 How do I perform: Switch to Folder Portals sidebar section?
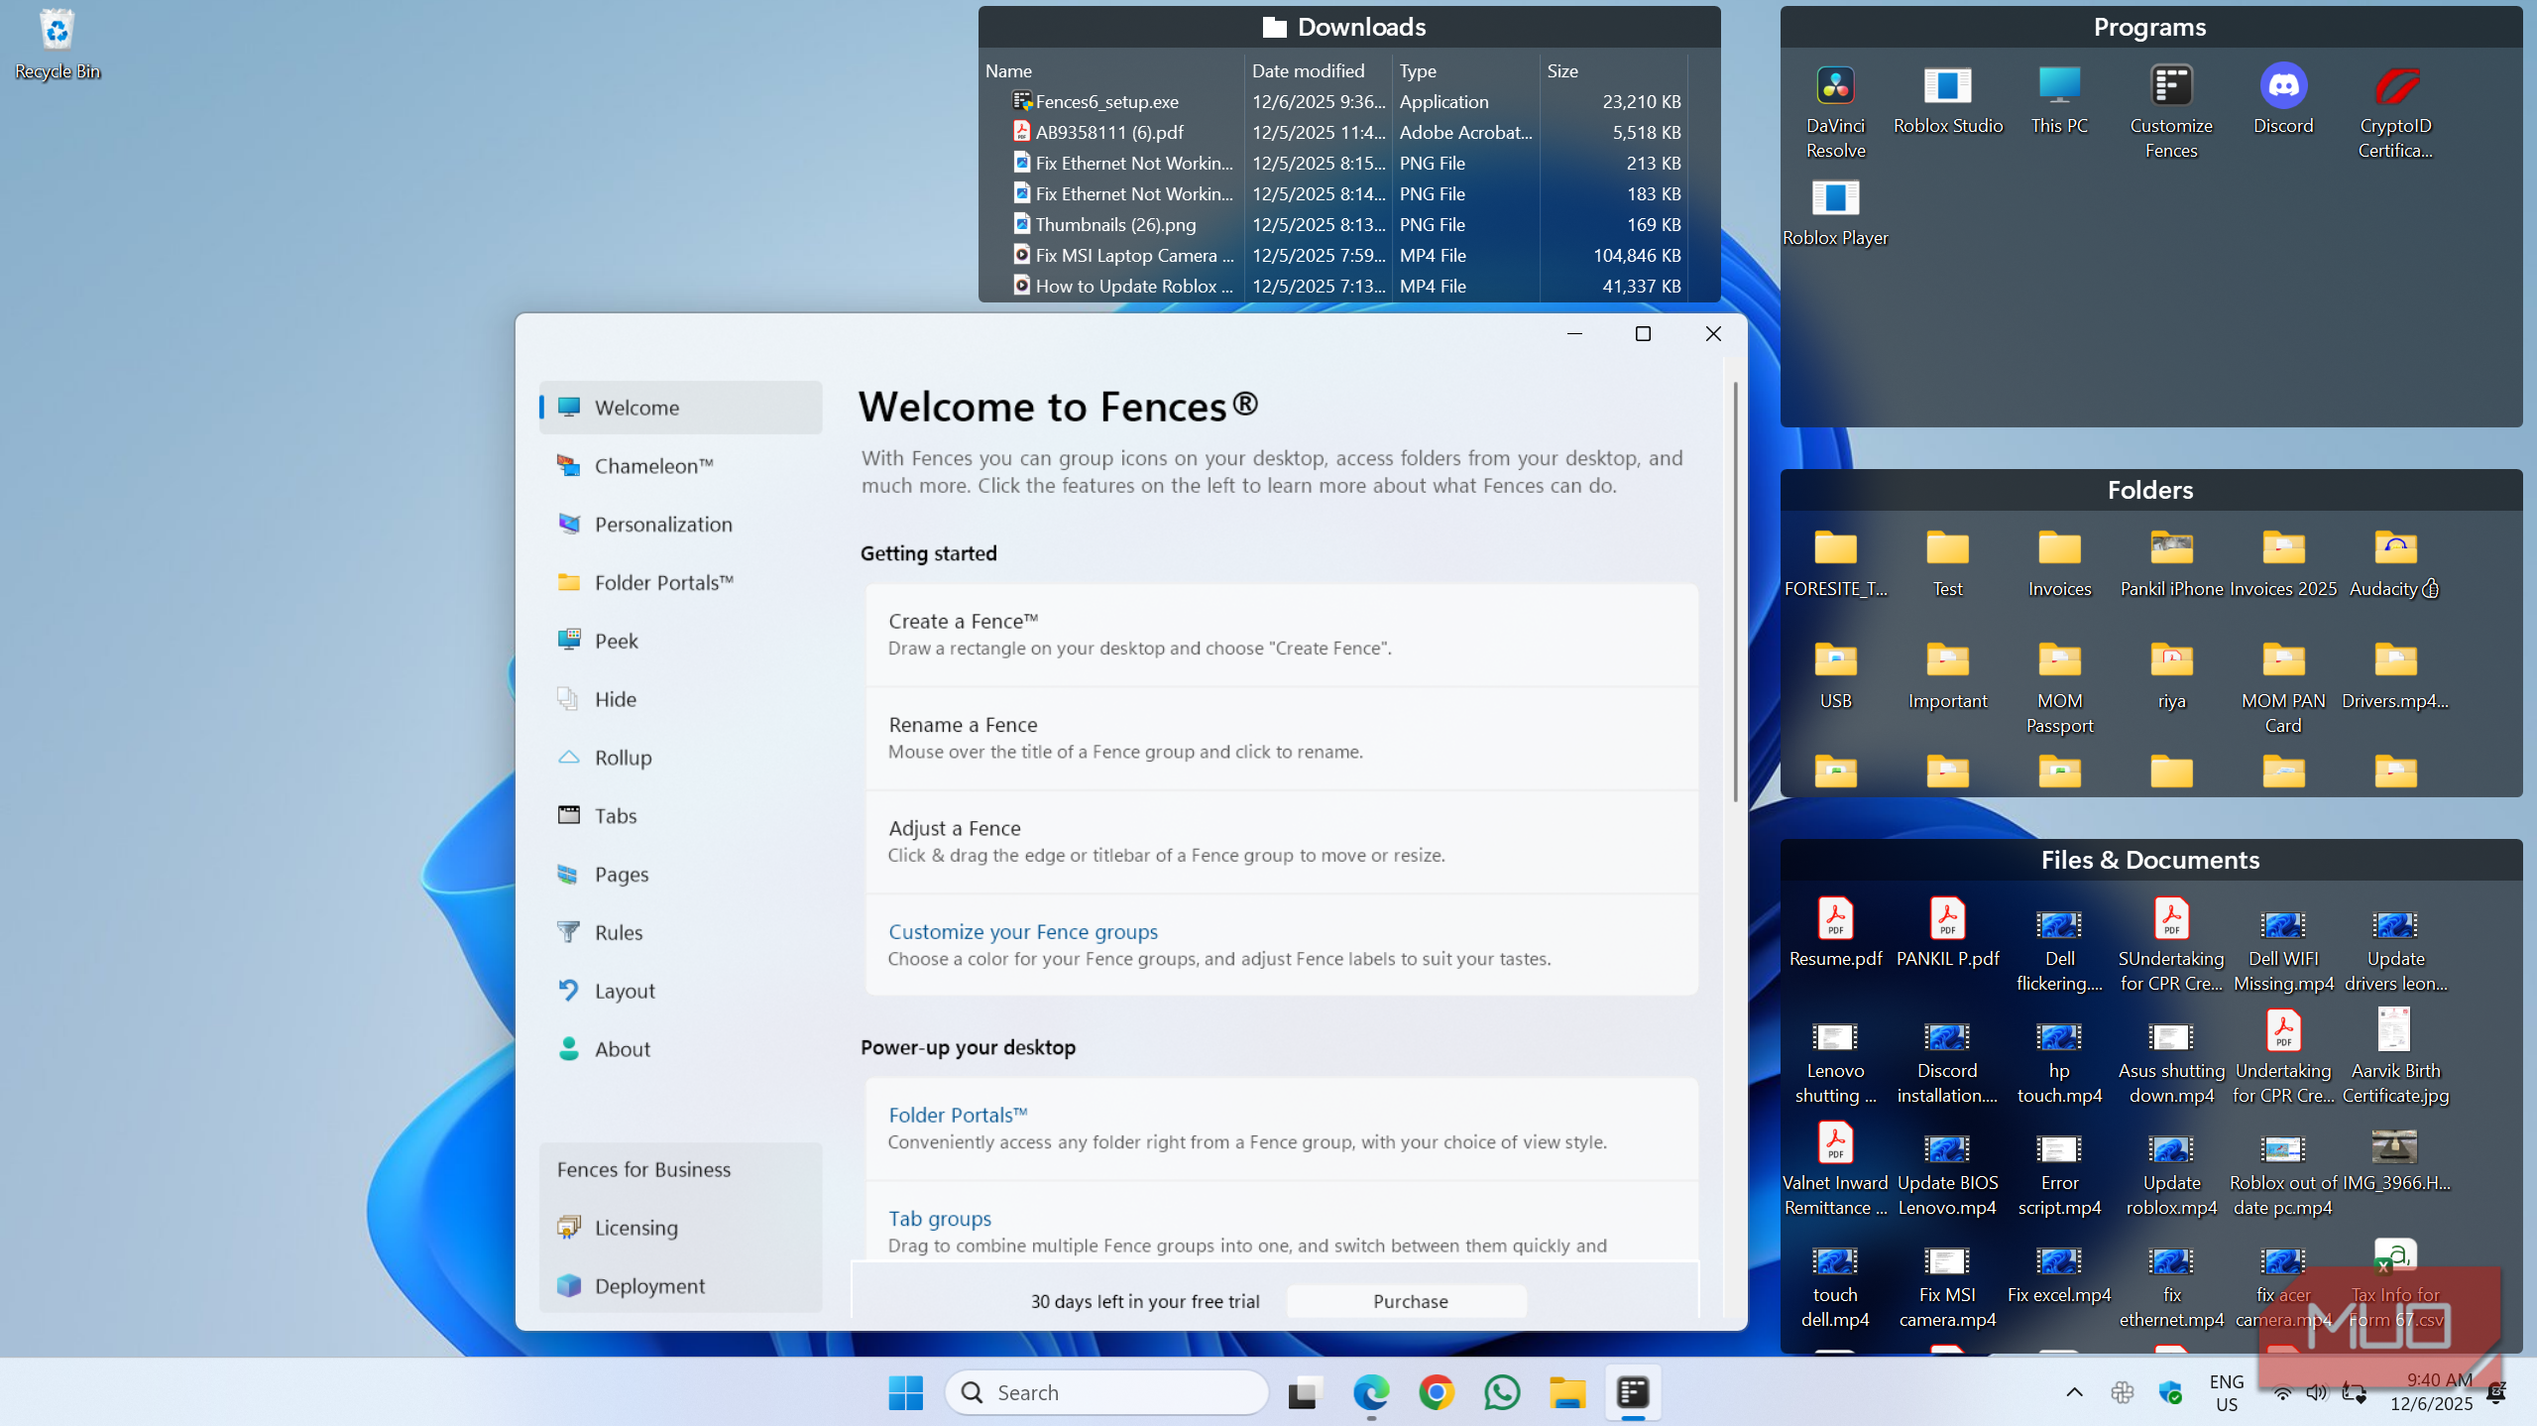pos(663,583)
